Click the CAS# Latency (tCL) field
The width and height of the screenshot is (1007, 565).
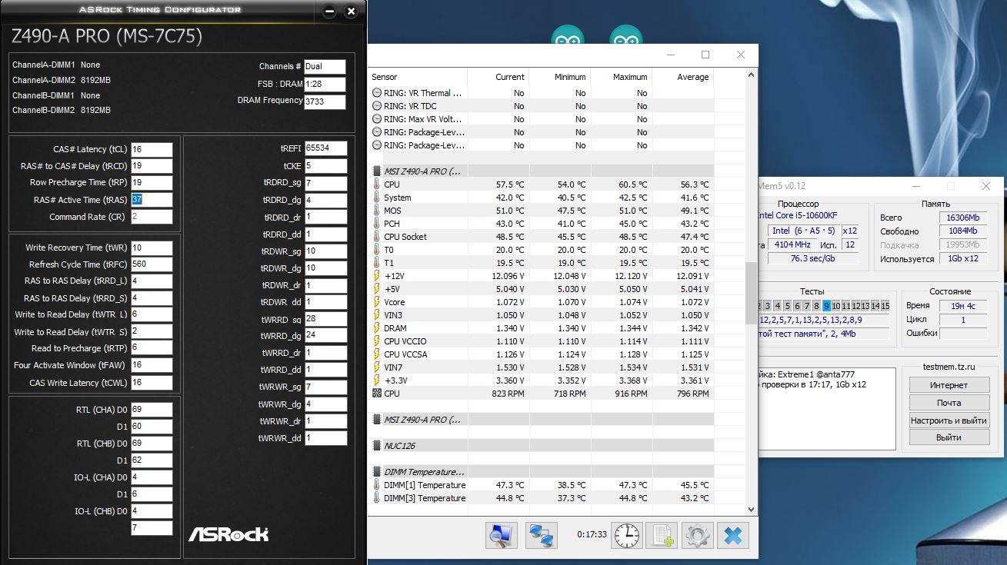point(152,149)
